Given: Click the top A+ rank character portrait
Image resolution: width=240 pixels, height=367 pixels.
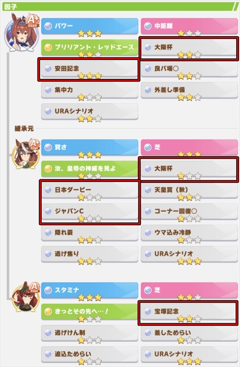Looking at the screenshot, I should [x=22, y=32].
